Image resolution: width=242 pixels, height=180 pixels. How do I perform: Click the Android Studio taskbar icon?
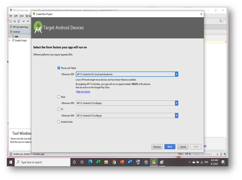[x=154, y=162]
